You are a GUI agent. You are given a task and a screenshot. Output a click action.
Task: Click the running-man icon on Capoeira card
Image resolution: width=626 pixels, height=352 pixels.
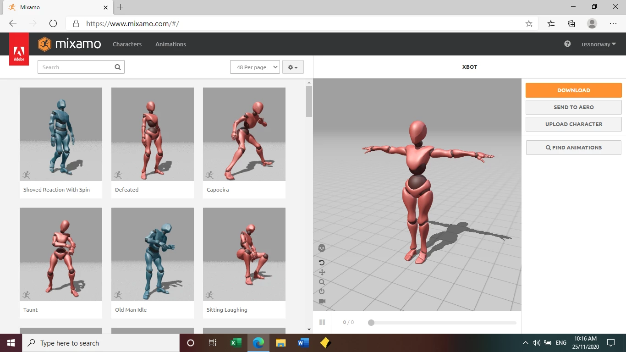210,175
